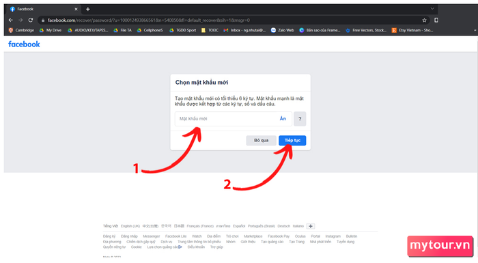Screen dimensions: 478x263
Task: Close the Facebook browser tab
Action: pos(76,9)
